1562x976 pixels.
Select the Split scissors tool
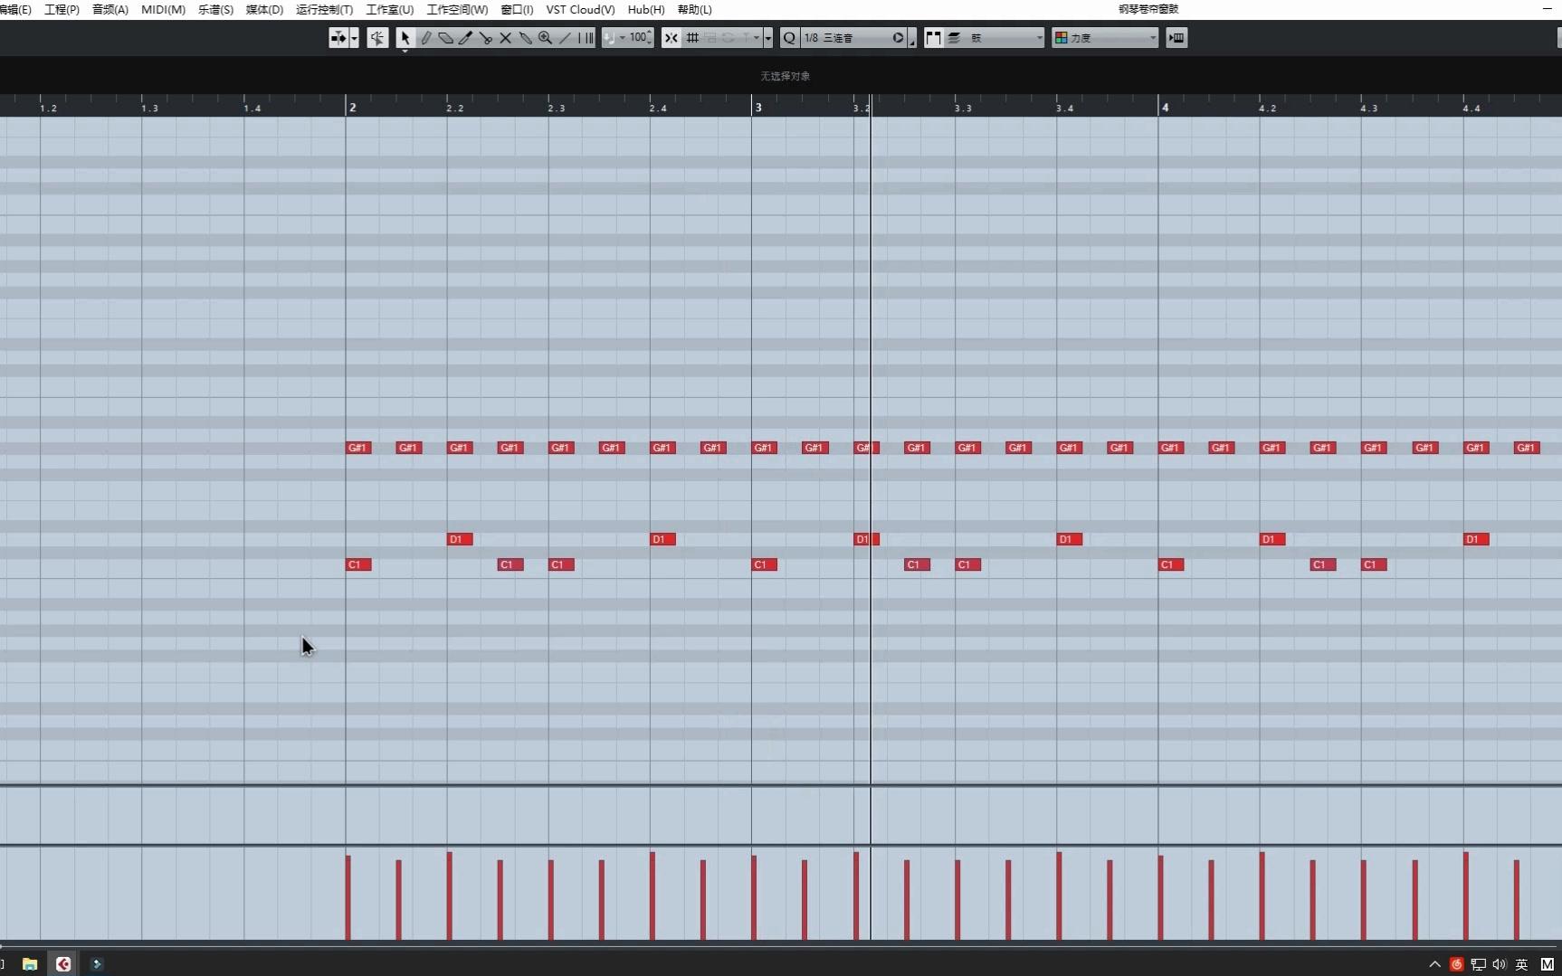coord(485,38)
